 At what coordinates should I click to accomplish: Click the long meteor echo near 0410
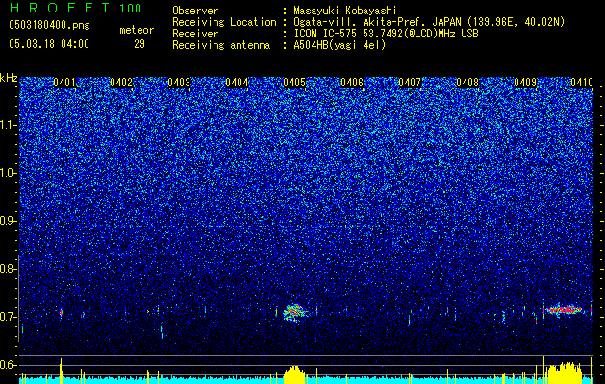(x=564, y=309)
